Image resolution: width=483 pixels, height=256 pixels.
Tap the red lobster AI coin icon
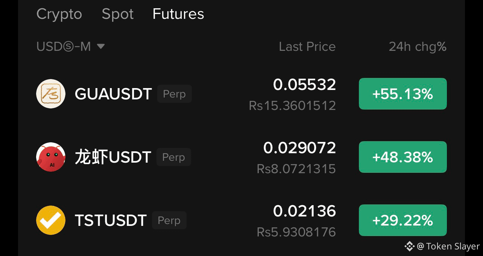tap(51, 157)
